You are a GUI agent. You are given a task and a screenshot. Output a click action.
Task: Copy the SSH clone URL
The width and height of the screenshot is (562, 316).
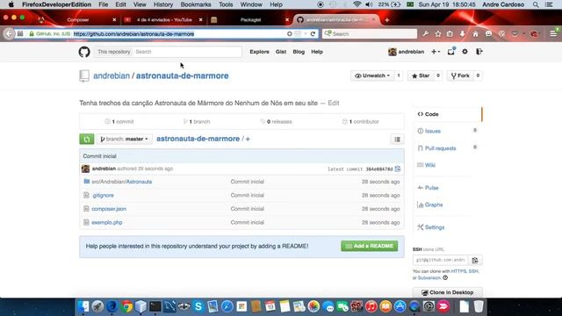pos(475,260)
